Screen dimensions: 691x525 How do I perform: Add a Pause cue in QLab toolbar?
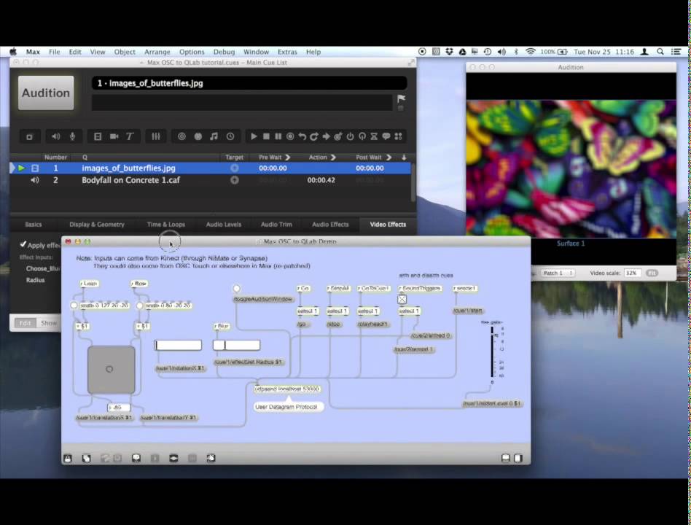pyautogui.click(x=278, y=136)
